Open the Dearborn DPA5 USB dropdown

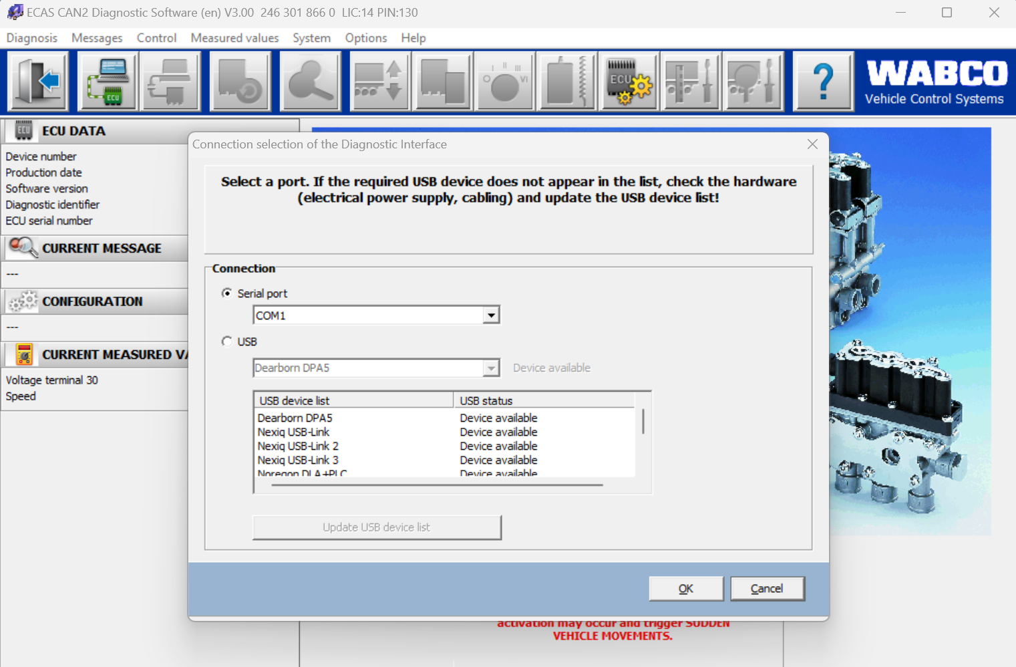pos(491,368)
